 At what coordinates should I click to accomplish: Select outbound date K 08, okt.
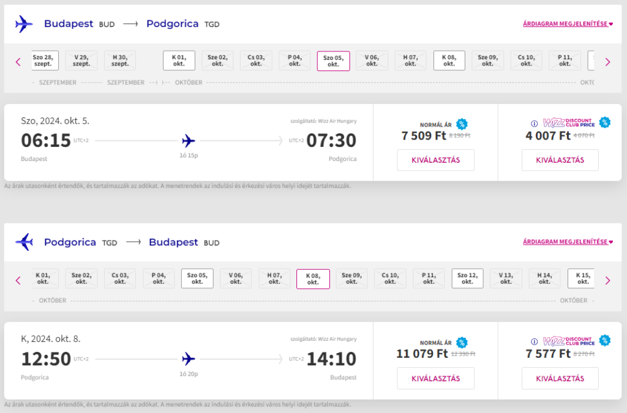[x=449, y=61]
